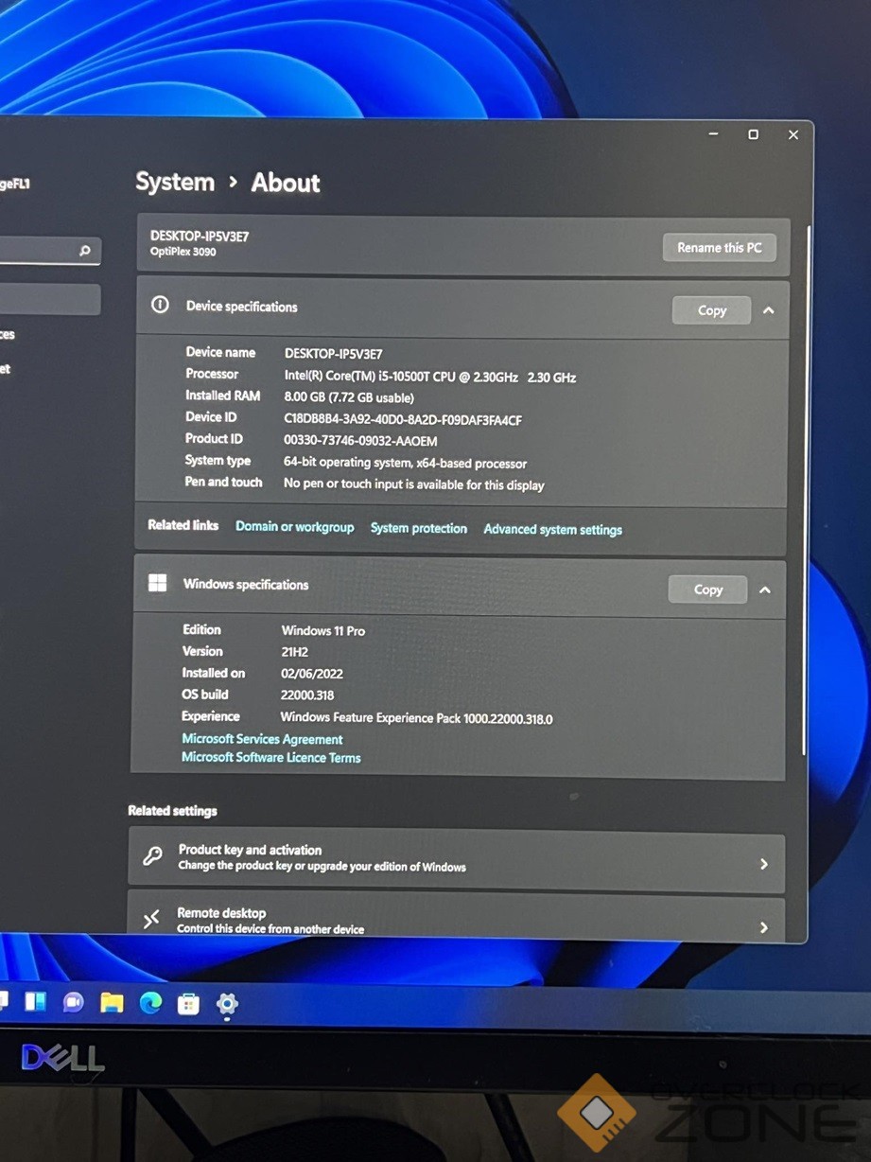Select the 21H2 version value
Screen dimensions: 871x1162
coord(295,652)
